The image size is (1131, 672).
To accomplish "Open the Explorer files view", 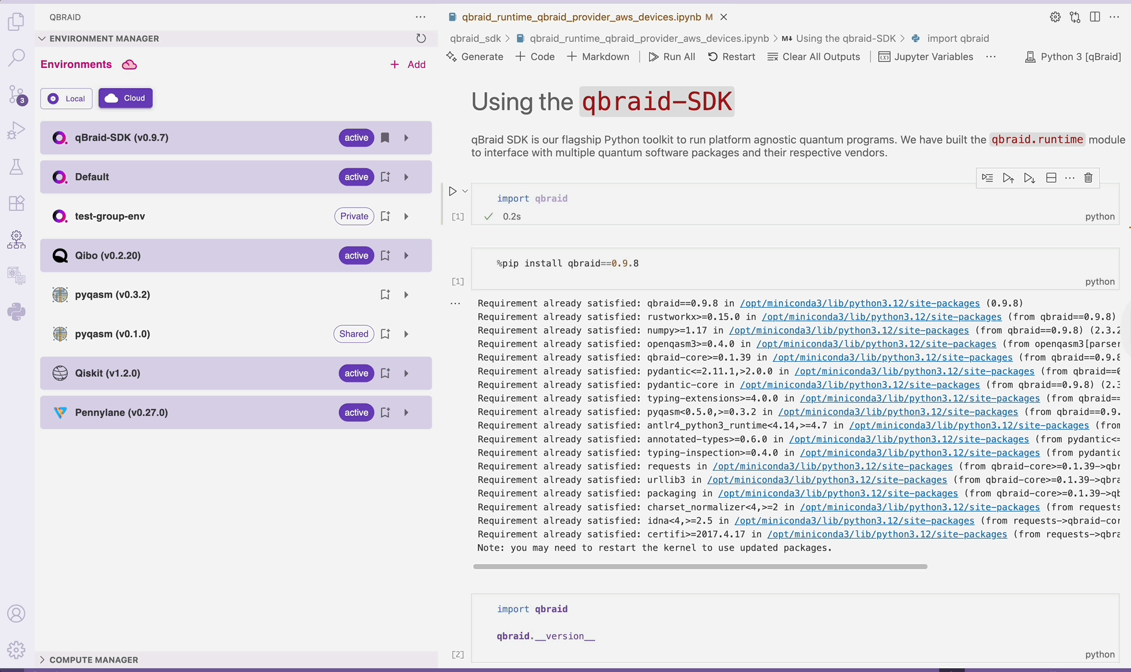I will pos(16,22).
